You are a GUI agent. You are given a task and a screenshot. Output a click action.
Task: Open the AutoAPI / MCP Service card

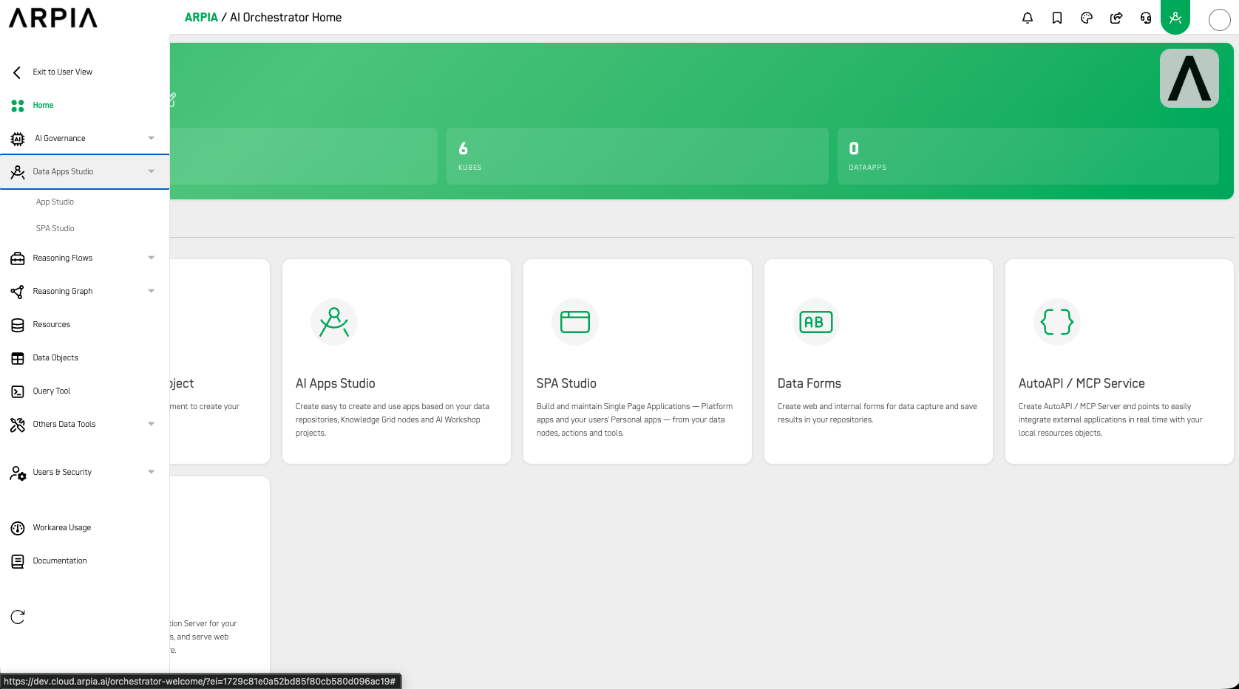pos(1119,361)
